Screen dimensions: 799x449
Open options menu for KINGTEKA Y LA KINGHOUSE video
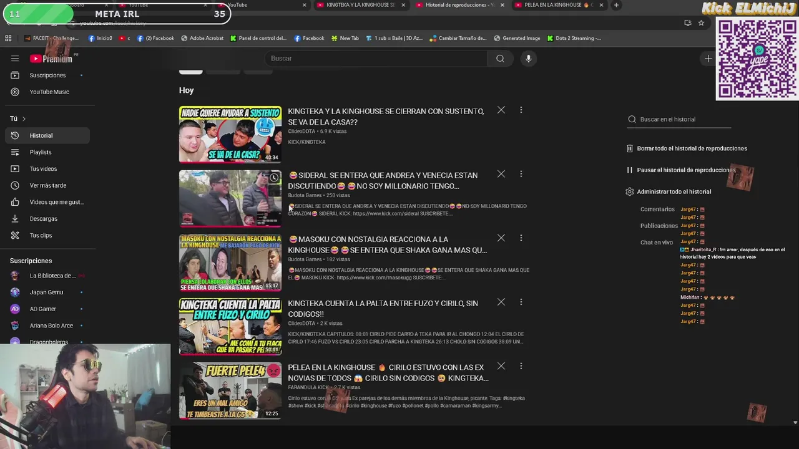coord(521,110)
